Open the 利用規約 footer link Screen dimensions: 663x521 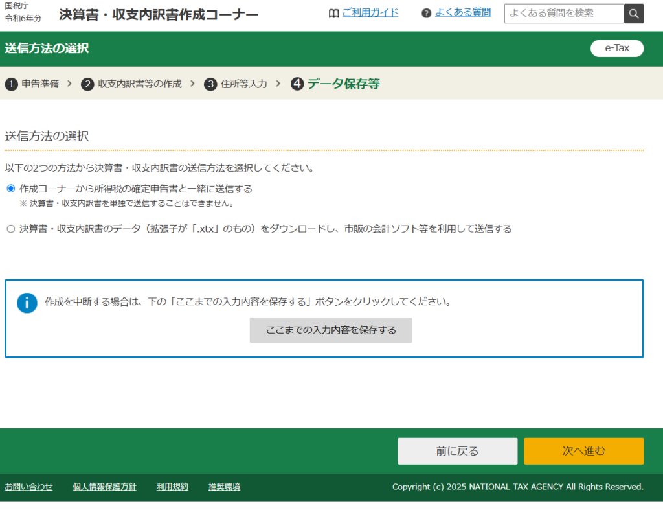tap(172, 487)
